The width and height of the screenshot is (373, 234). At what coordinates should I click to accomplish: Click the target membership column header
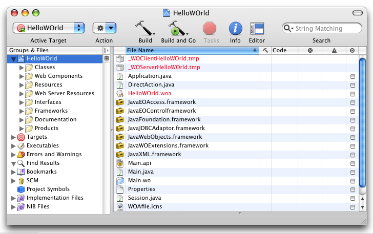click(x=353, y=50)
